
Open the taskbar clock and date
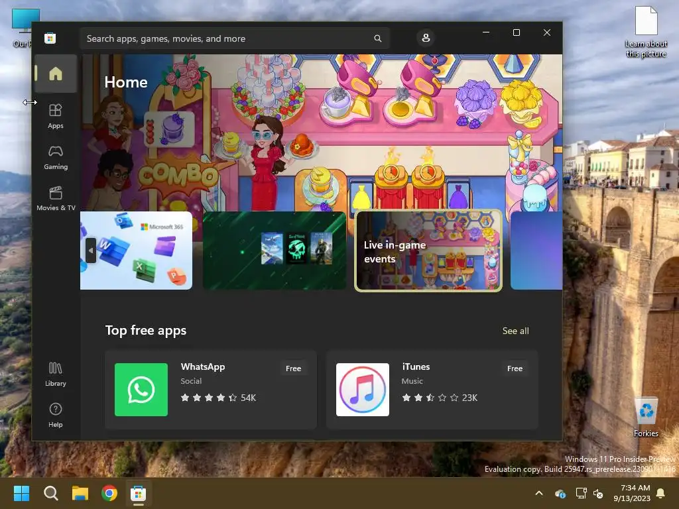coord(632,493)
